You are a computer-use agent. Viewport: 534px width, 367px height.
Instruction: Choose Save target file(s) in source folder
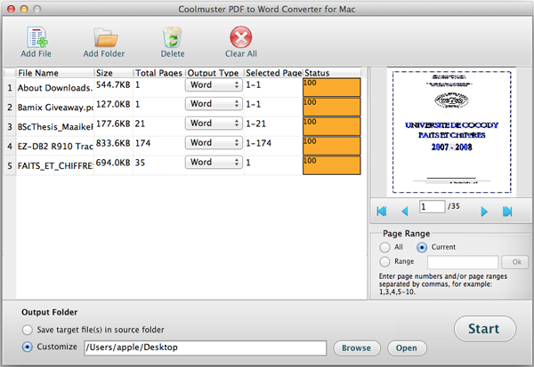pyautogui.click(x=28, y=330)
